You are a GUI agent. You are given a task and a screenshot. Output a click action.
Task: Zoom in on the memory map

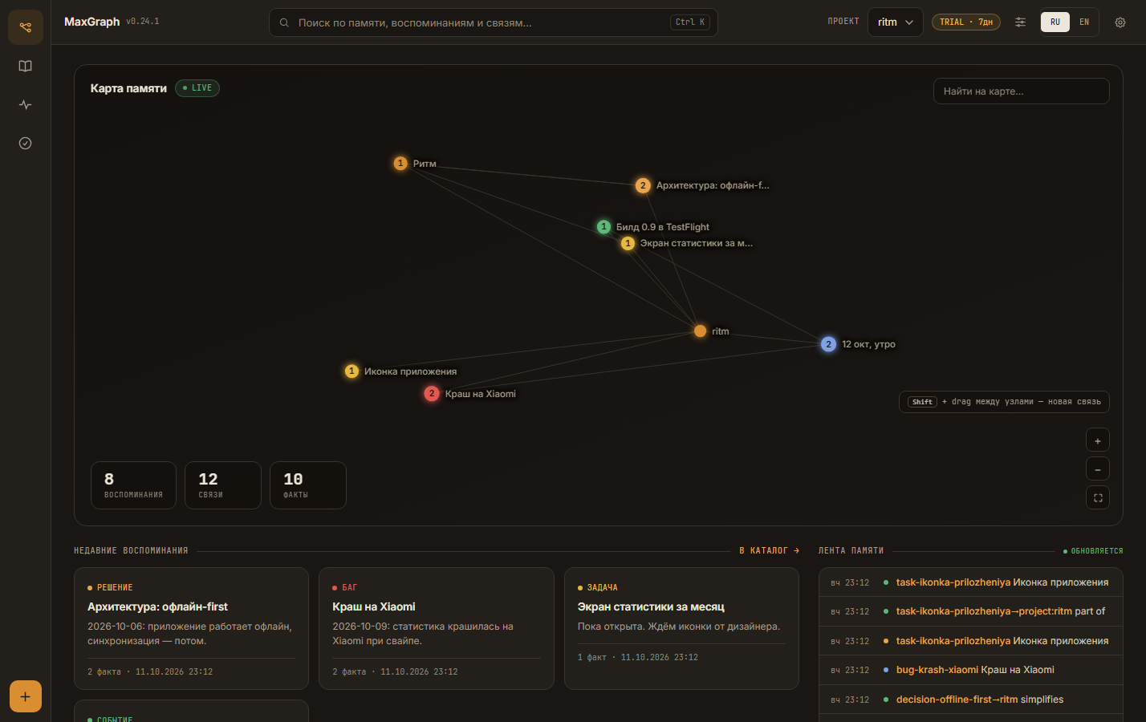1098,440
